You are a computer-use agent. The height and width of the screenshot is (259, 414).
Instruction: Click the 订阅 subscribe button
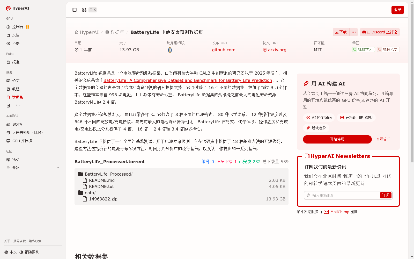point(386,195)
